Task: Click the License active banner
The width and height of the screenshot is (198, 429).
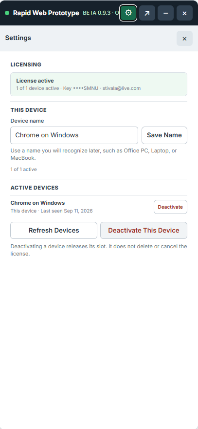Action: [99, 84]
